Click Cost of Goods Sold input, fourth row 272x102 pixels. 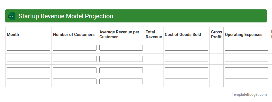pos(186,81)
